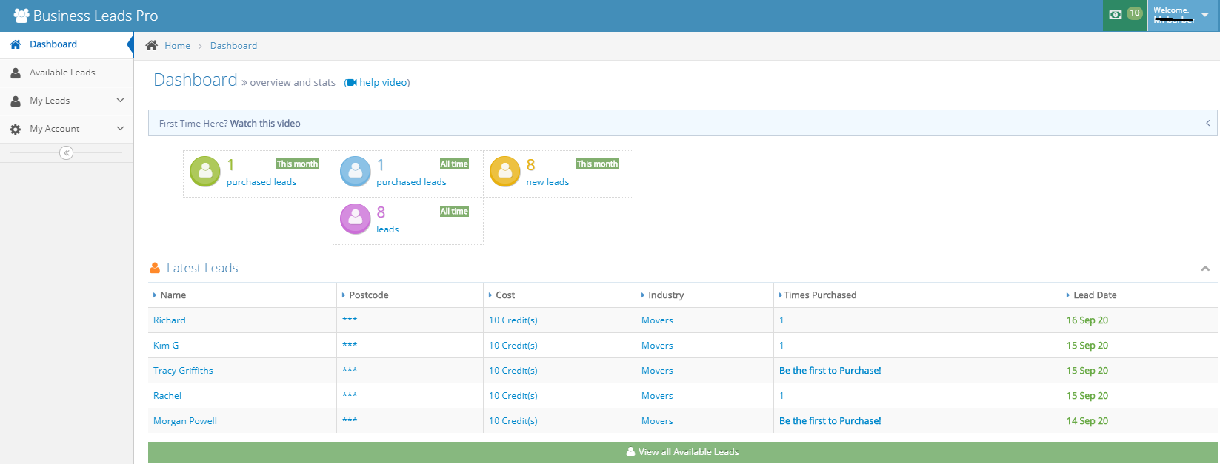Open the Tracy Griffiths lead
This screenshot has width=1220, height=464.
[183, 371]
